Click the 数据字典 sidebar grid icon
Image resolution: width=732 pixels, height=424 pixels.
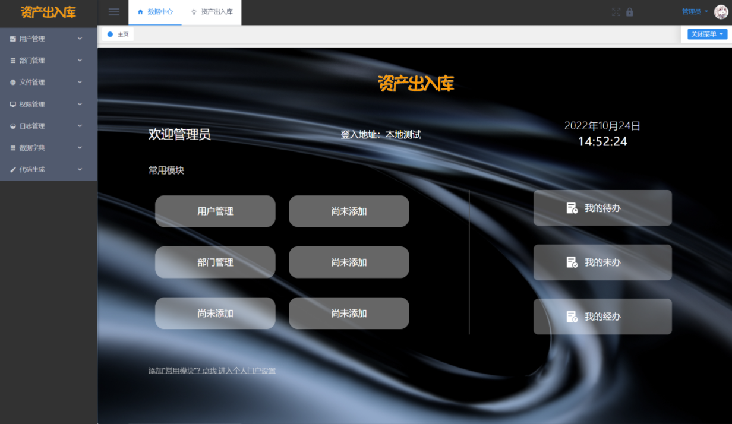coord(13,148)
